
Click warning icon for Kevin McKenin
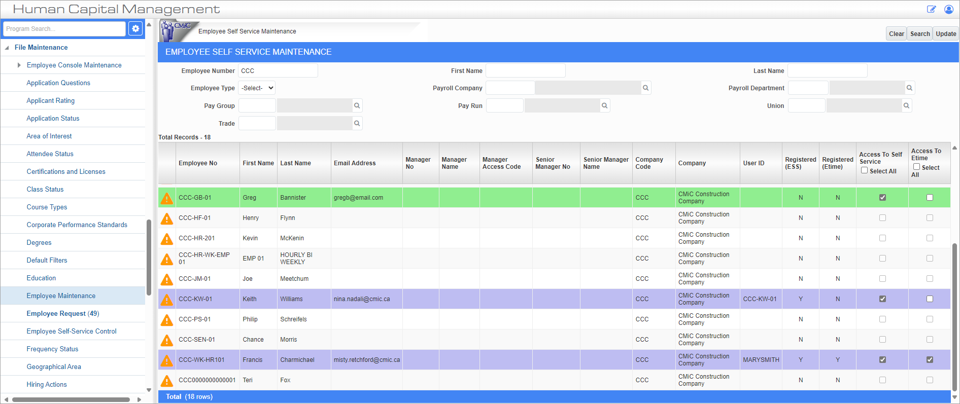(166, 239)
